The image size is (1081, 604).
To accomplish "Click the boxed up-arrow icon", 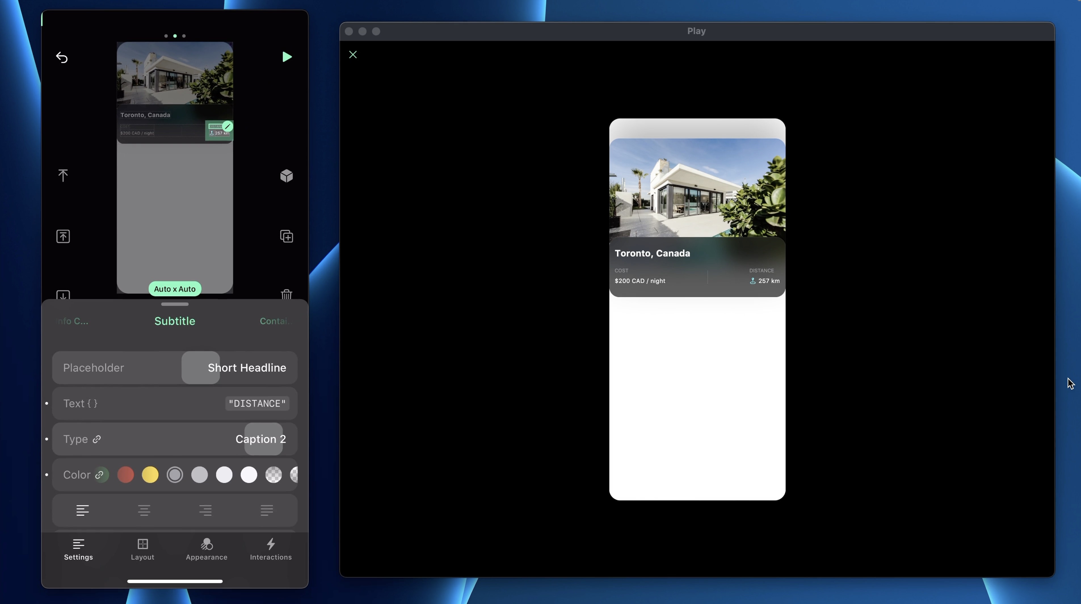I will [63, 236].
